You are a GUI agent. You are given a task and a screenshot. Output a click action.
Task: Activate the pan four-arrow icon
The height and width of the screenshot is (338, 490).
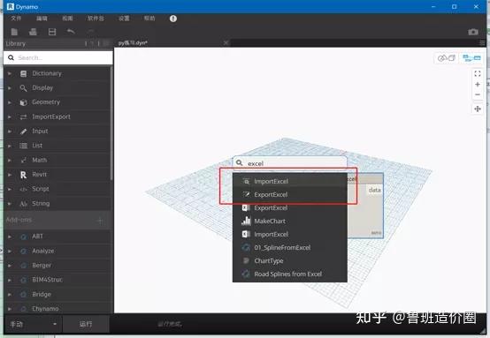point(478,109)
